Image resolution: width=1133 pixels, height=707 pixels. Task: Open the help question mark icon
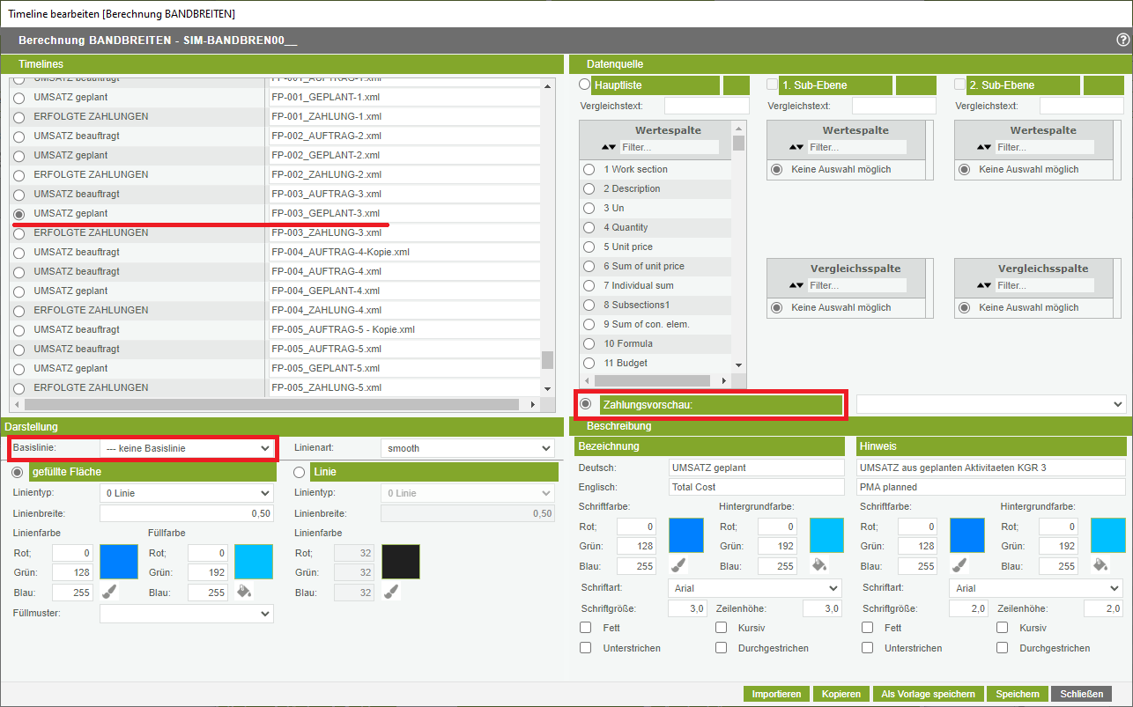tap(1122, 40)
